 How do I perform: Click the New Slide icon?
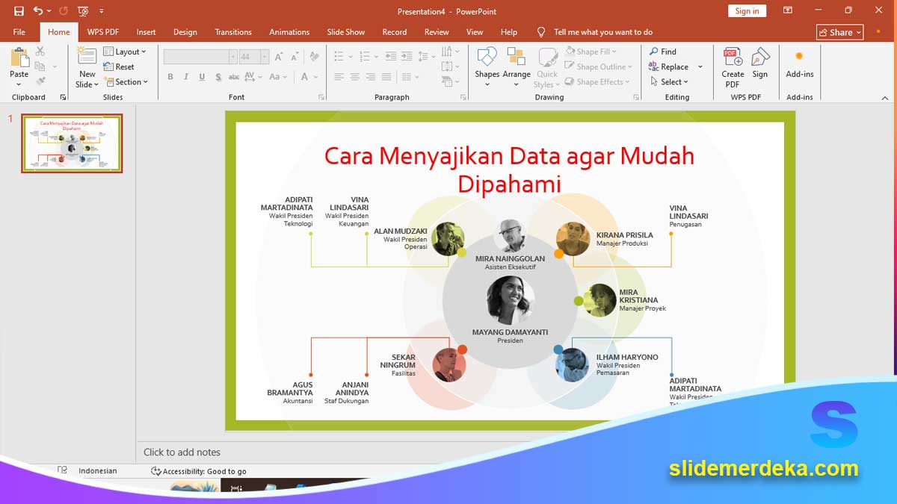pos(87,57)
